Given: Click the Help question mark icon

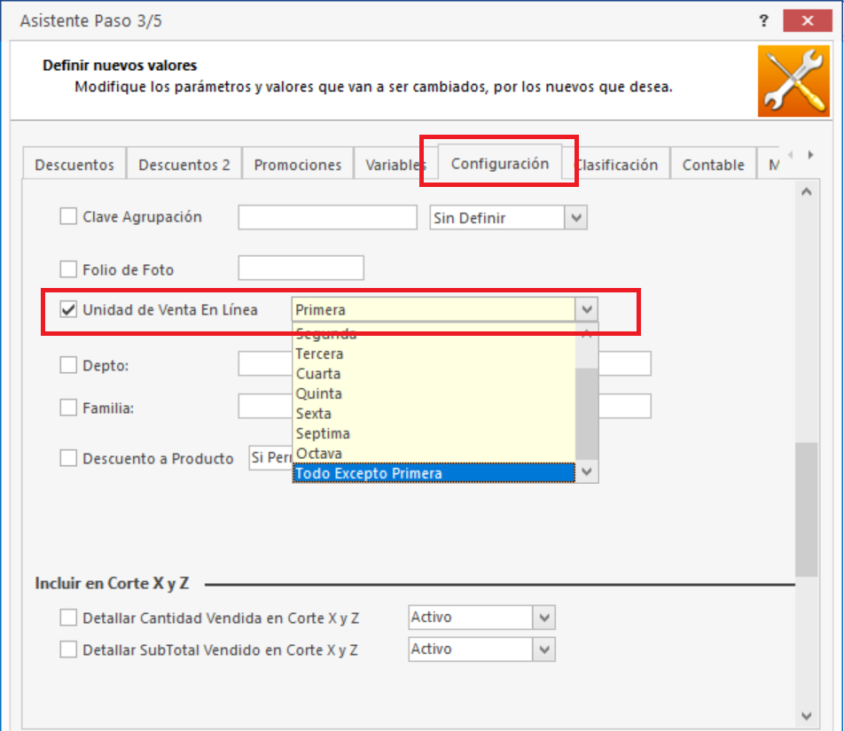Looking at the screenshot, I should pyautogui.click(x=763, y=19).
